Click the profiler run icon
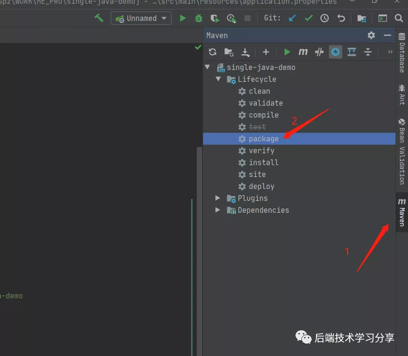 tap(231, 18)
